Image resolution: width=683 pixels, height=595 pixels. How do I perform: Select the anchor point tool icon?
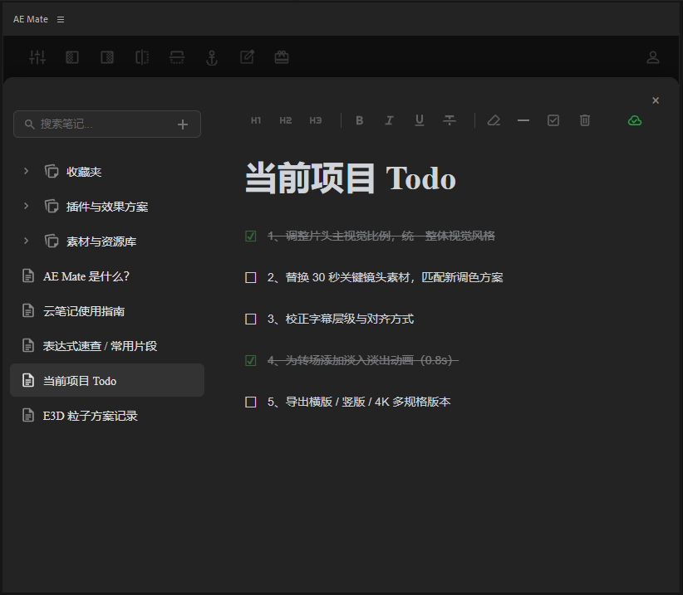click(212, 57)
